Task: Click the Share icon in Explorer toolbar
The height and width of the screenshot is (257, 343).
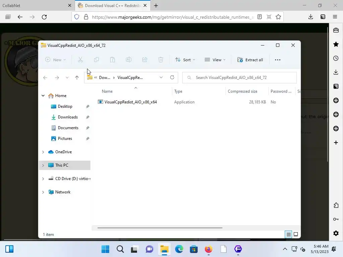Action: [145, 60]
